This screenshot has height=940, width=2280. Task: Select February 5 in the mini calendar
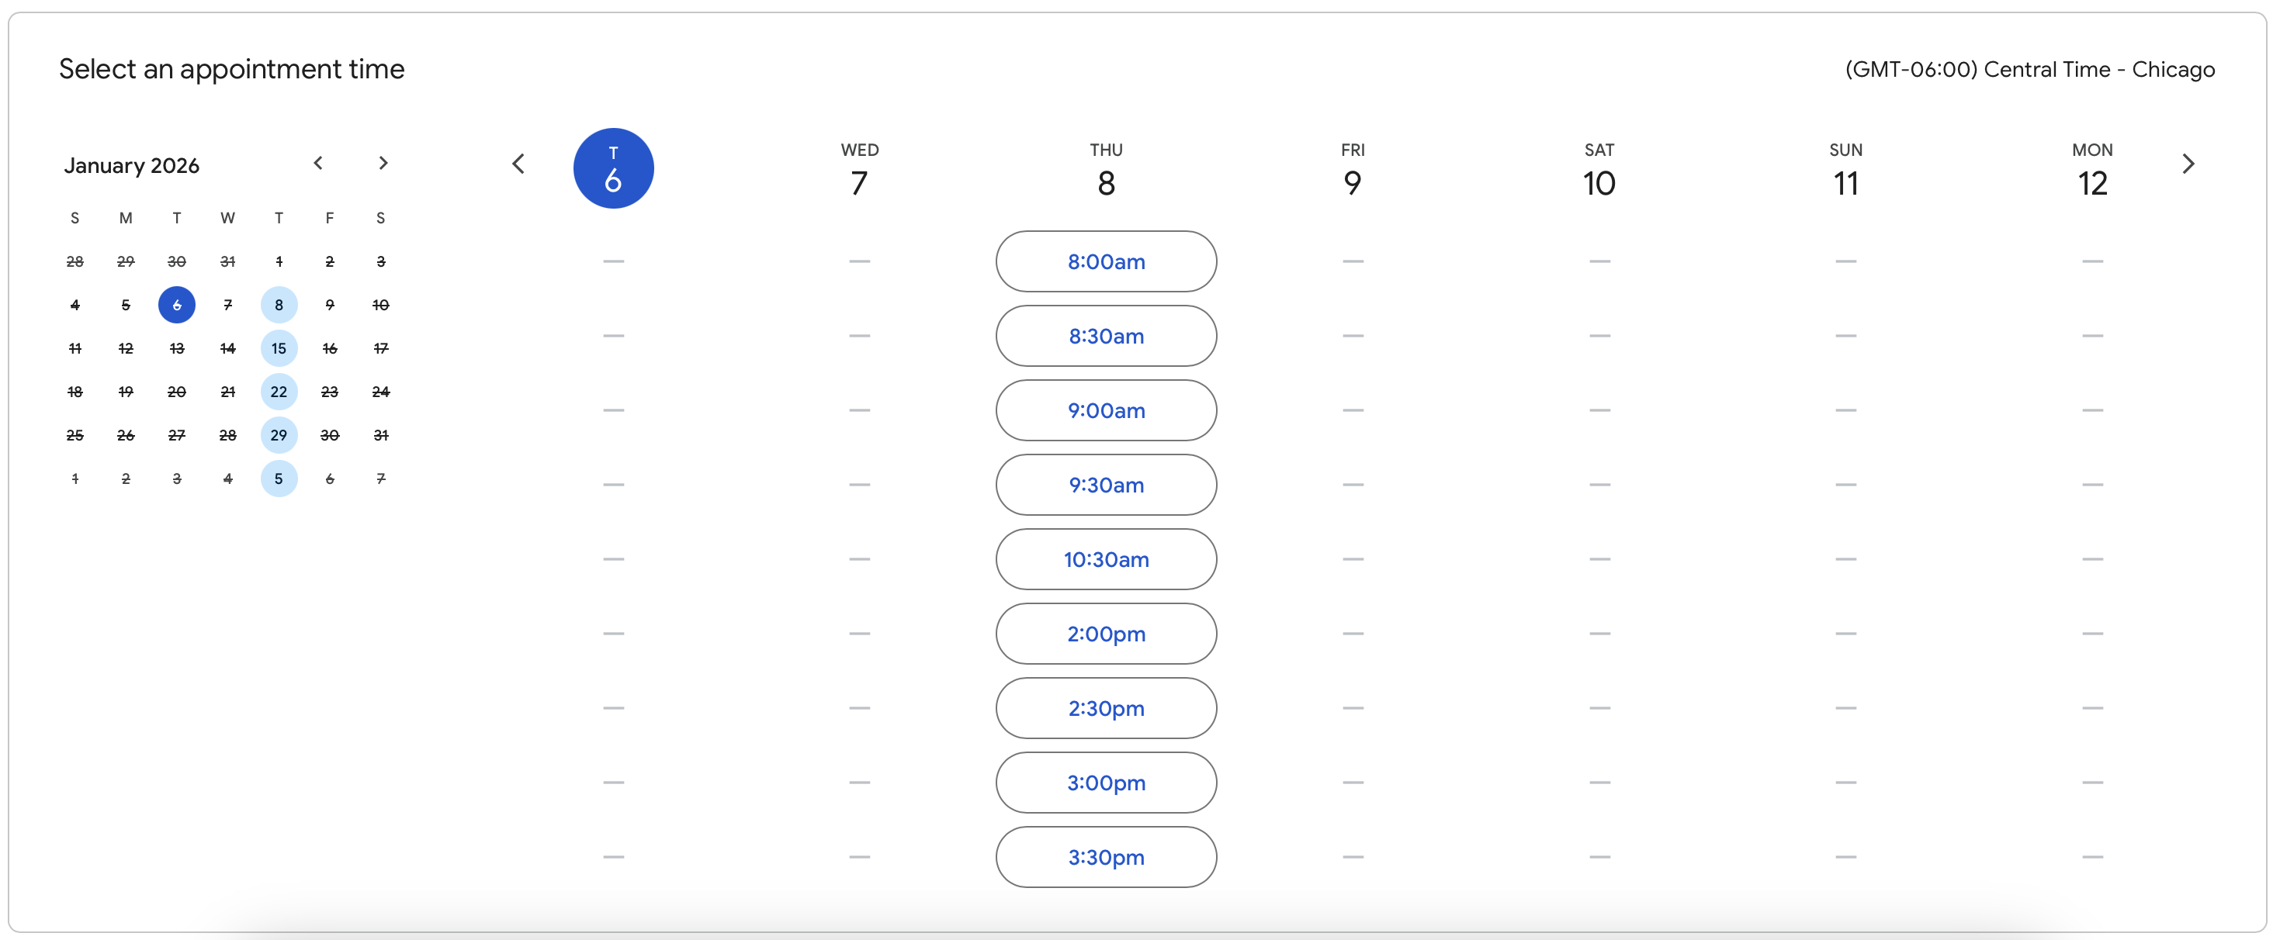279,479
